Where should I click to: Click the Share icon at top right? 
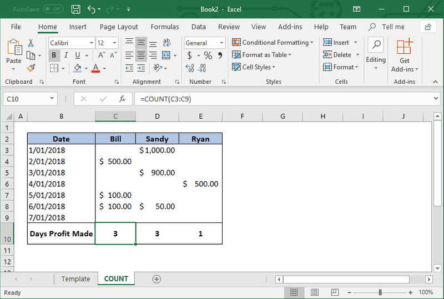428,27
